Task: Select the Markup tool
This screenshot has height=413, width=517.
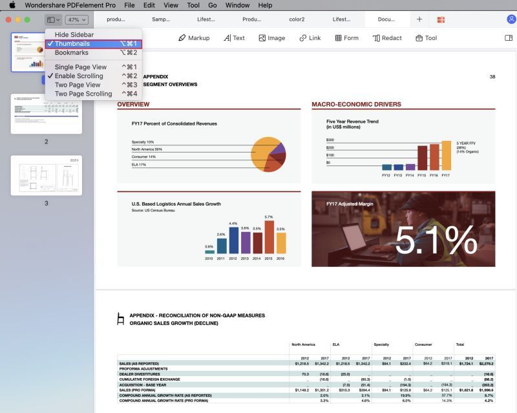Action: (194, 38)
